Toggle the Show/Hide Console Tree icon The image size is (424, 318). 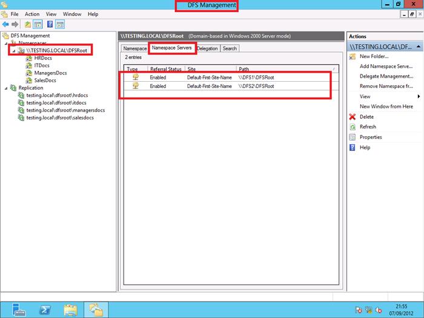click(x=38, y=24)
